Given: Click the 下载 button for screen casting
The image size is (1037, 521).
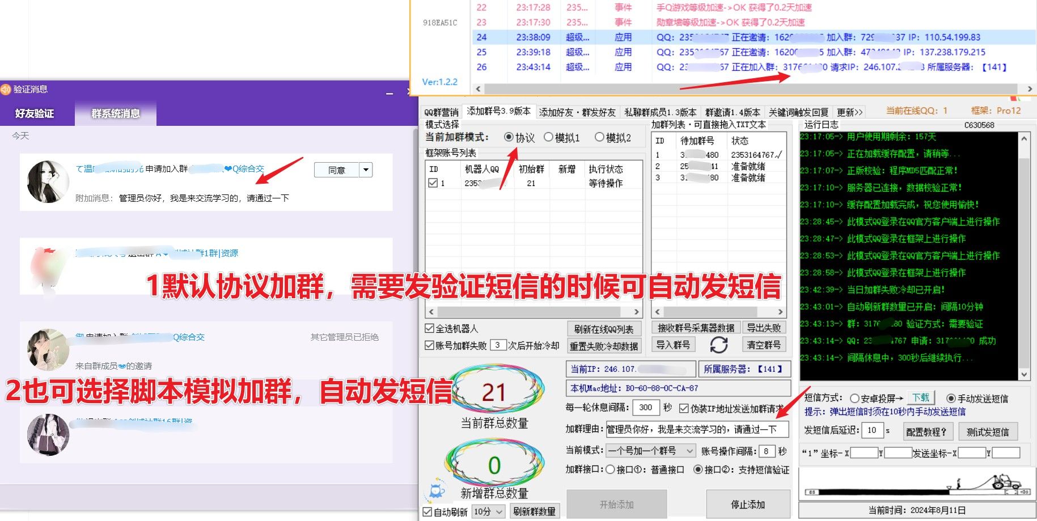Looking at the screenshot, I should point(921,397).
